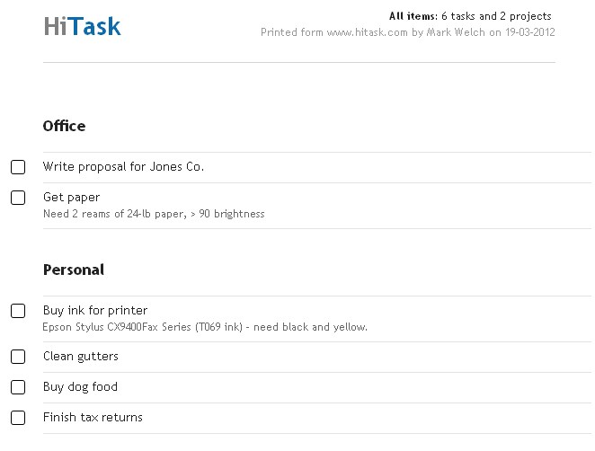Open the Buy ink for printer task
This screenshot has height=451, width=595.
[95, 310]
